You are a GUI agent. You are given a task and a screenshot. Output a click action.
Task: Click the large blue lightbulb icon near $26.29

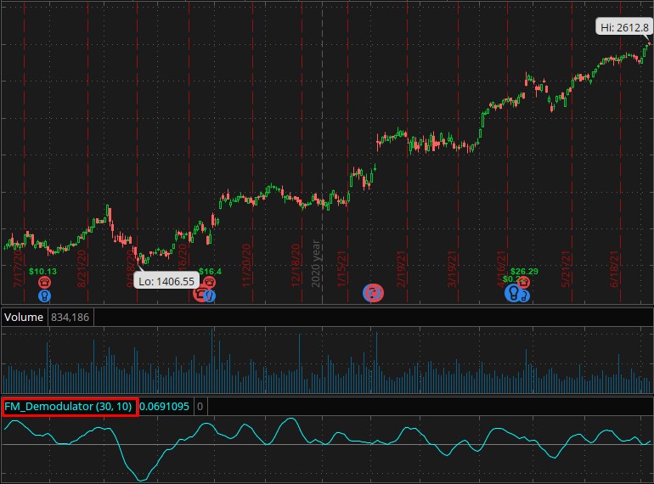tap(513, 293)
